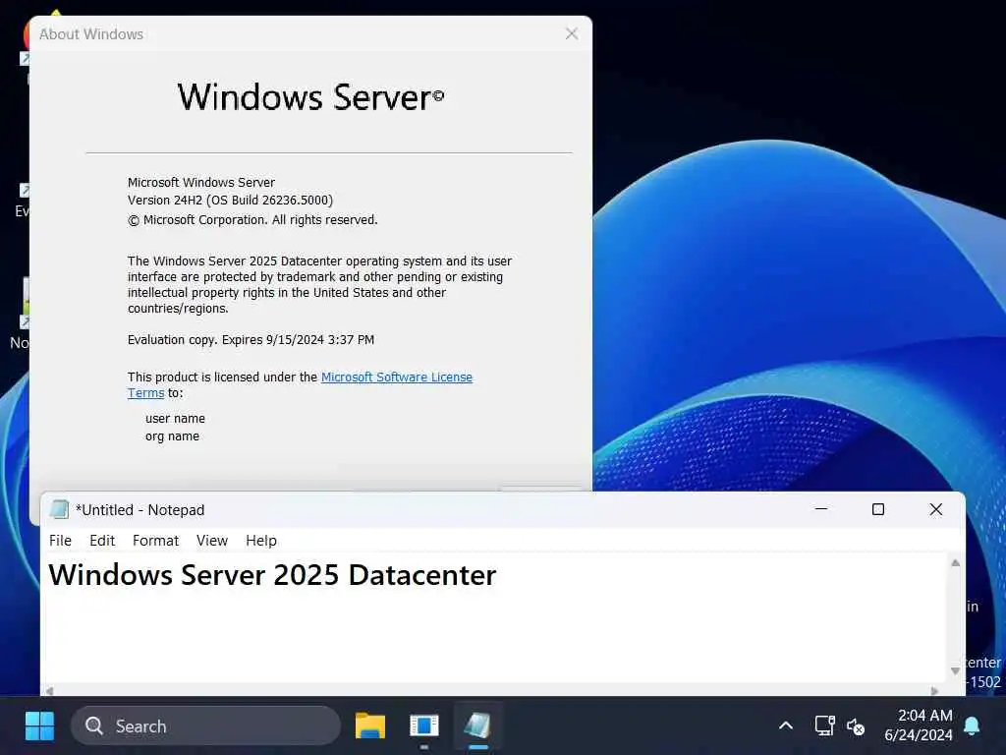Click the 'About Windows' dialog title
Image resolution: width=1006 pixels, height=755 pixels.
pos(91,34)
